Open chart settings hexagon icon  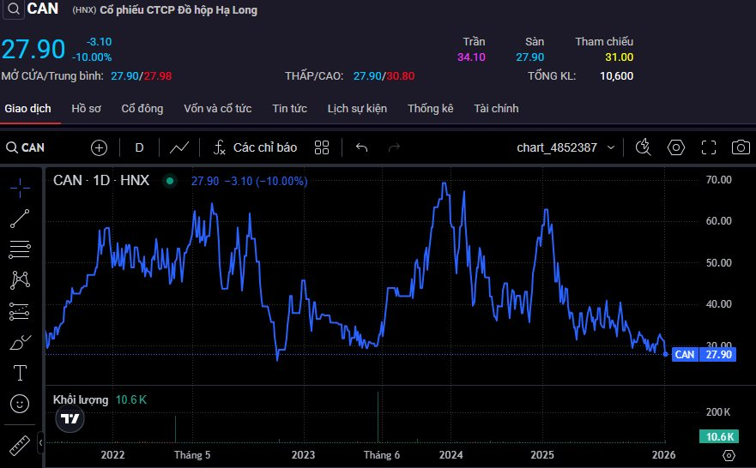[676, 147]
